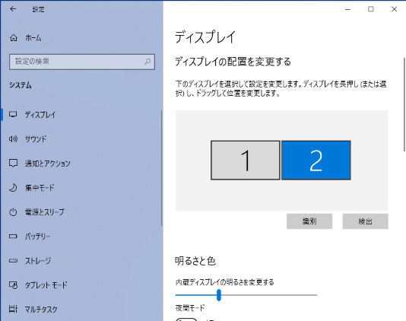Image resolution: width=406 pixels, height=321 pixels.
Task: Open サウンド settings page
Action: (x=82, y=139)
